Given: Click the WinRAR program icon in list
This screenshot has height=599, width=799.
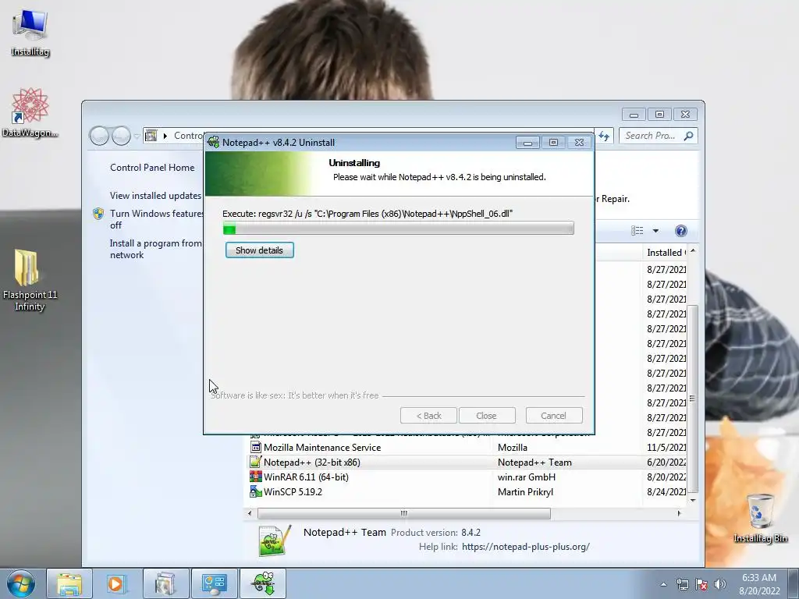Looking at the screenshot, I should (256, 477).
